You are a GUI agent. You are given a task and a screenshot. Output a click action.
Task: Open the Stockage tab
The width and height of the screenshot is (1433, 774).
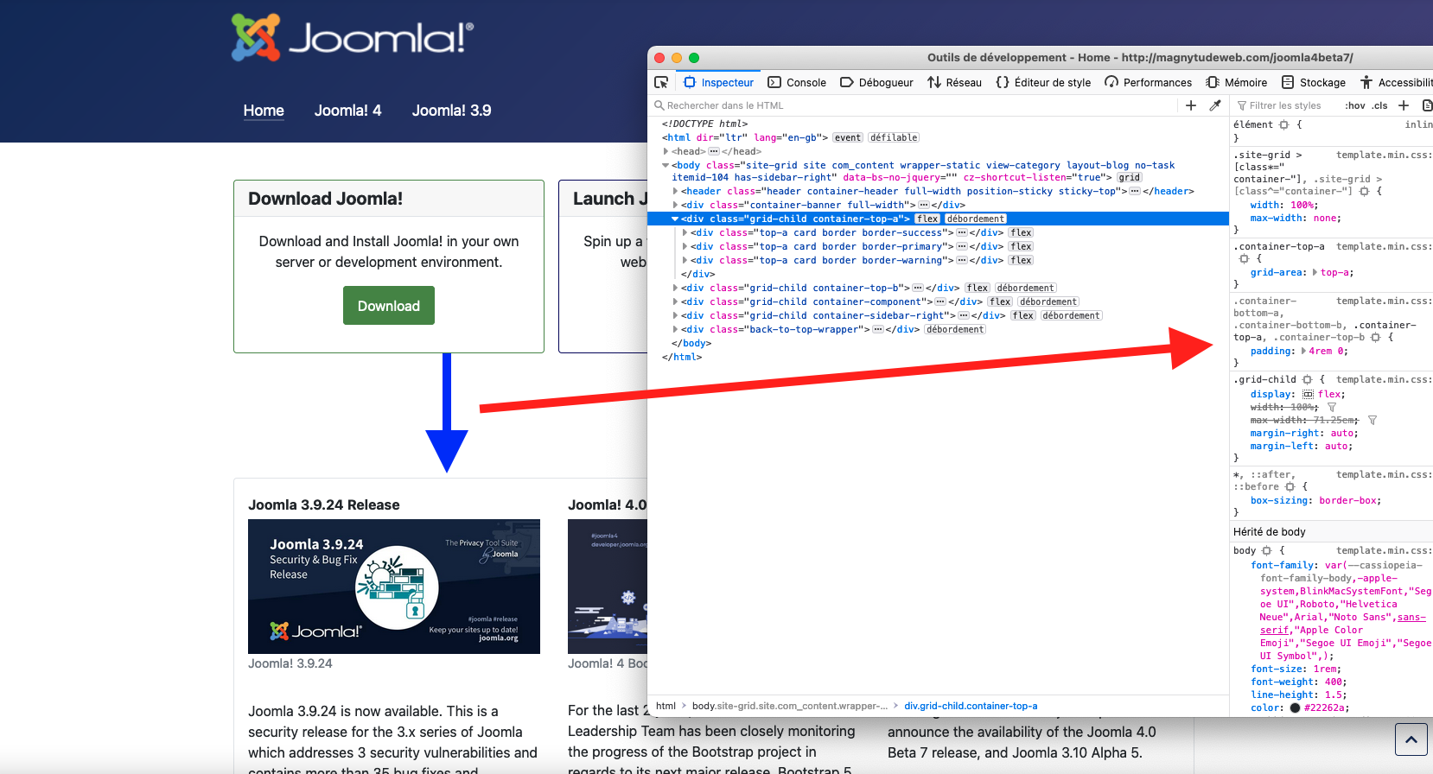point(1314,82)
